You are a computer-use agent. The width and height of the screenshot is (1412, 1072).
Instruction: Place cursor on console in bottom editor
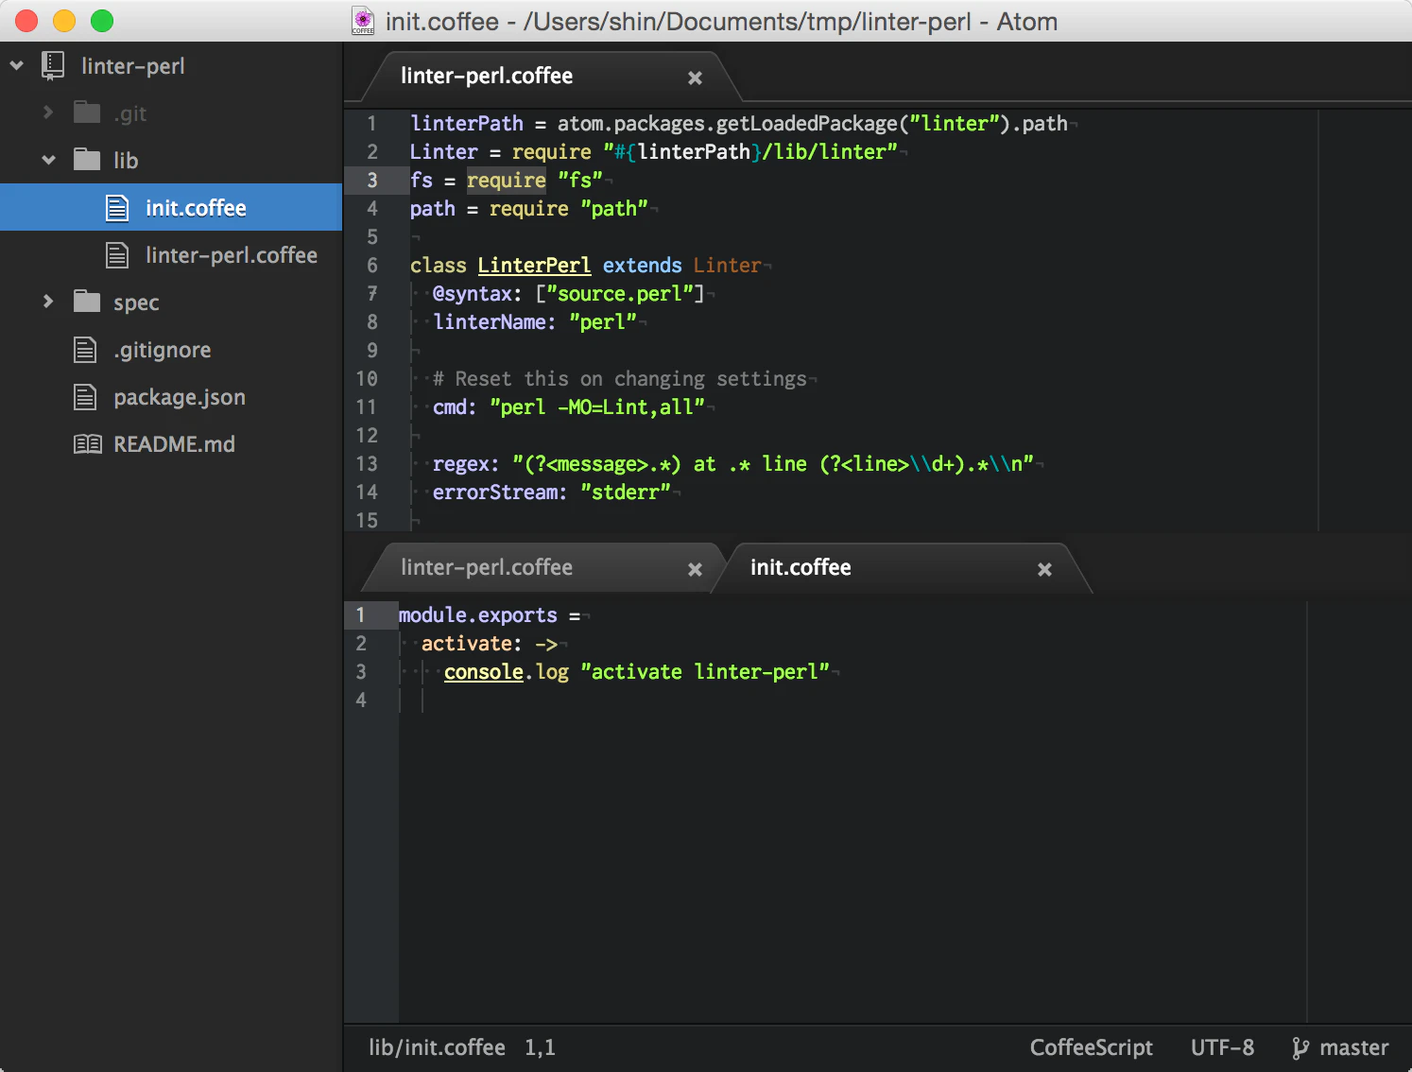coord(484,672)
